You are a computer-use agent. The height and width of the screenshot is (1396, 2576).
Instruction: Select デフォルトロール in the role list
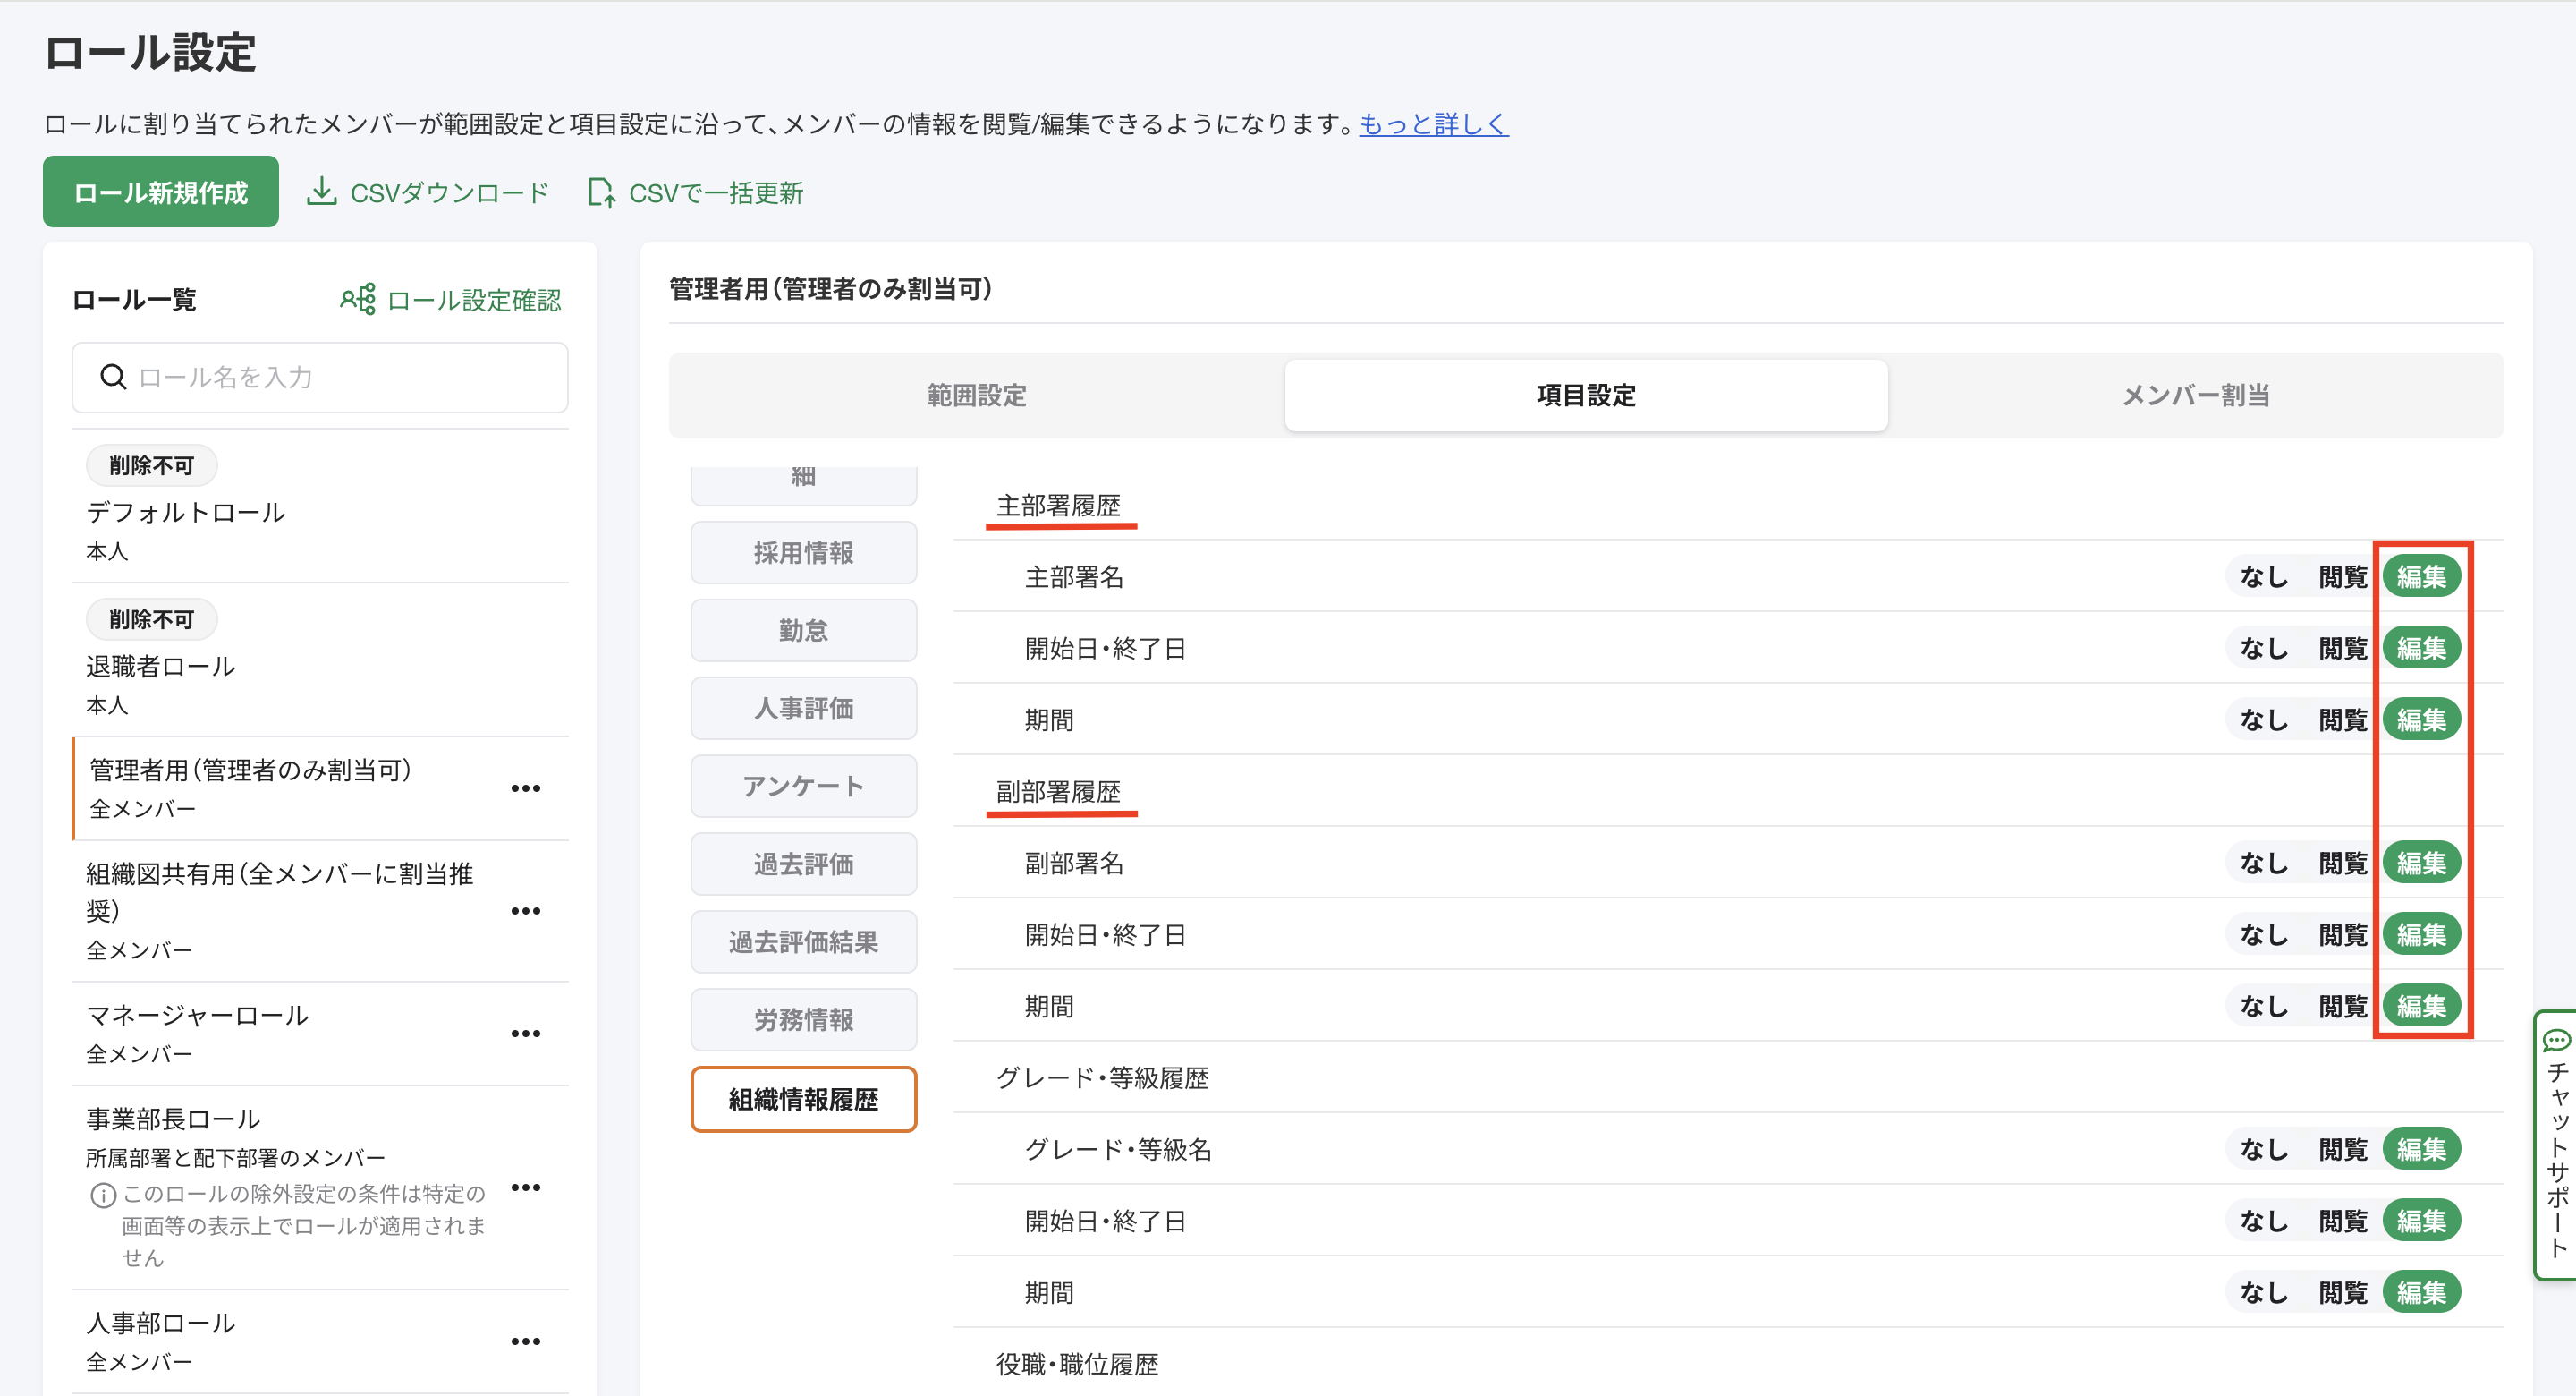[320, 506]
